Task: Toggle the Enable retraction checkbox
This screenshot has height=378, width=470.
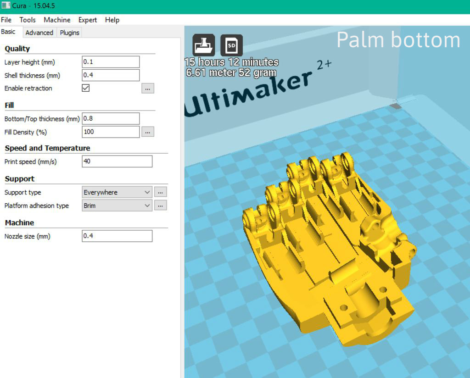Action: 86,88
